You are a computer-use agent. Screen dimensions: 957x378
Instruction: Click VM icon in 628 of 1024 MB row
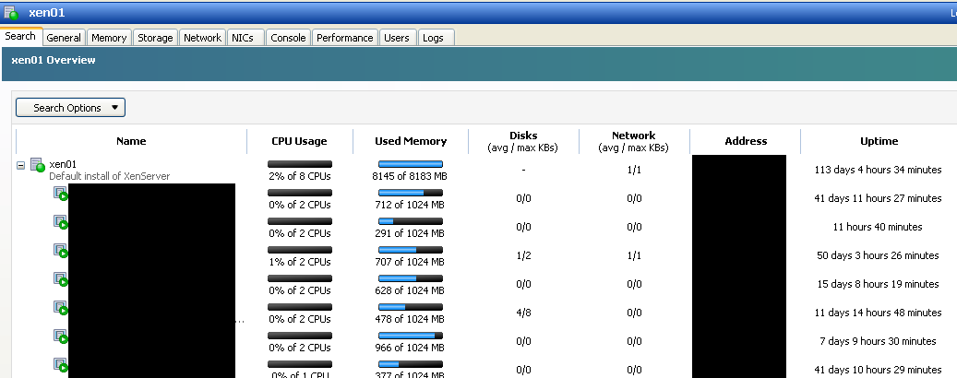pyautogui.click(x=60, y=279)
